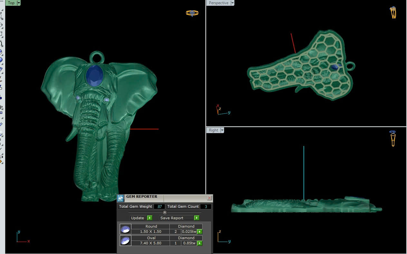The height and width of the screenshot is (254, 407).
Task: Click green arrow beside 0.85tw Oval diamond
Action: click(x=200, y=243)
